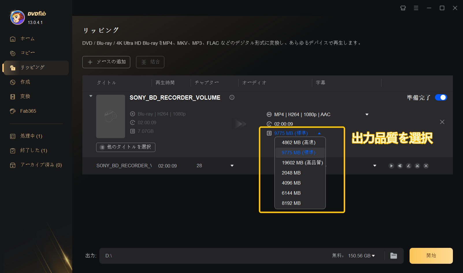Select the 2048 MB output size
463x273 pixels.
pos(300,173)
